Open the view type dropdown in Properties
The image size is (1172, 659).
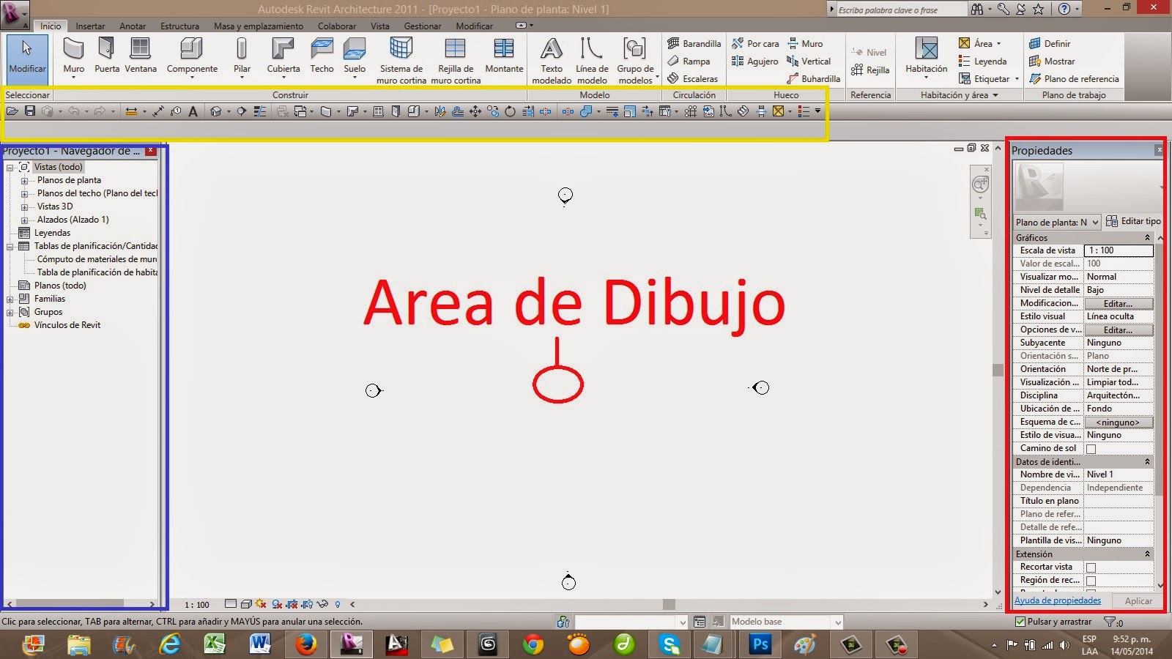[1095, 221]
